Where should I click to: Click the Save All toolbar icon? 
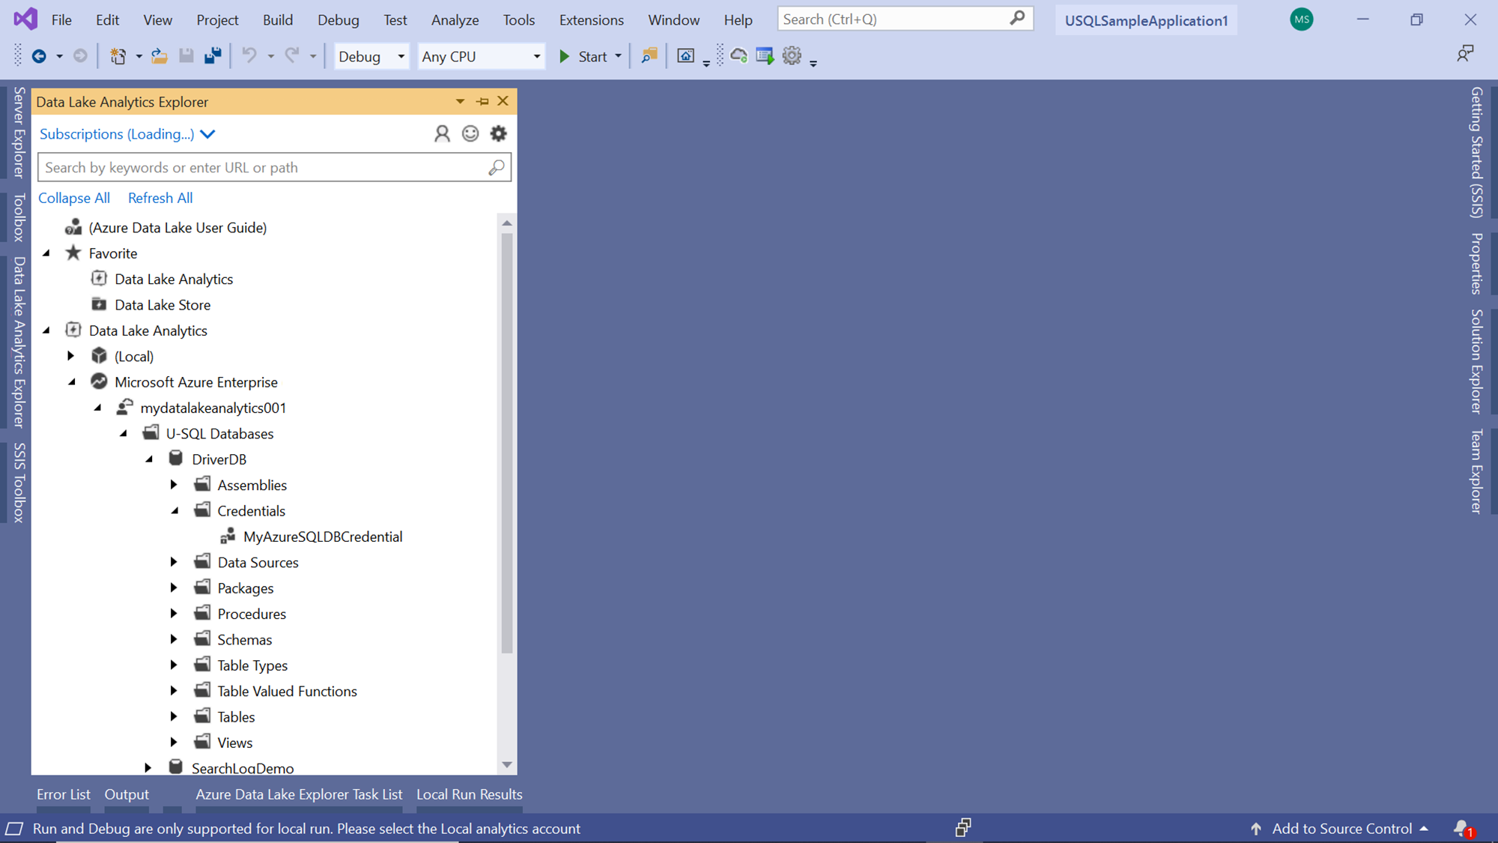[213, 56]
